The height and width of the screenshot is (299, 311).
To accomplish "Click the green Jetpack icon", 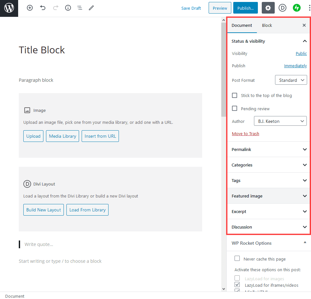I will coord(297,8).
